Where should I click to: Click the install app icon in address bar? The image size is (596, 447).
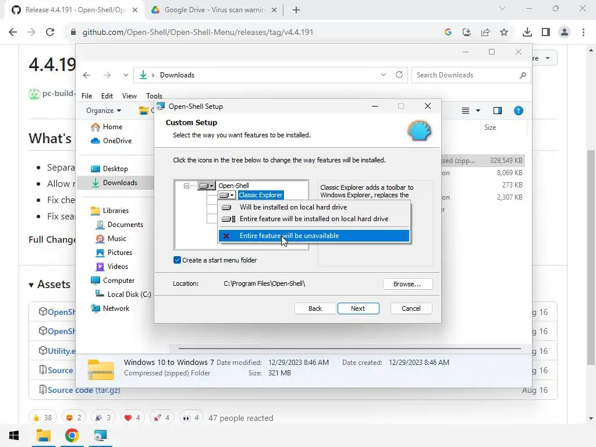467,33
